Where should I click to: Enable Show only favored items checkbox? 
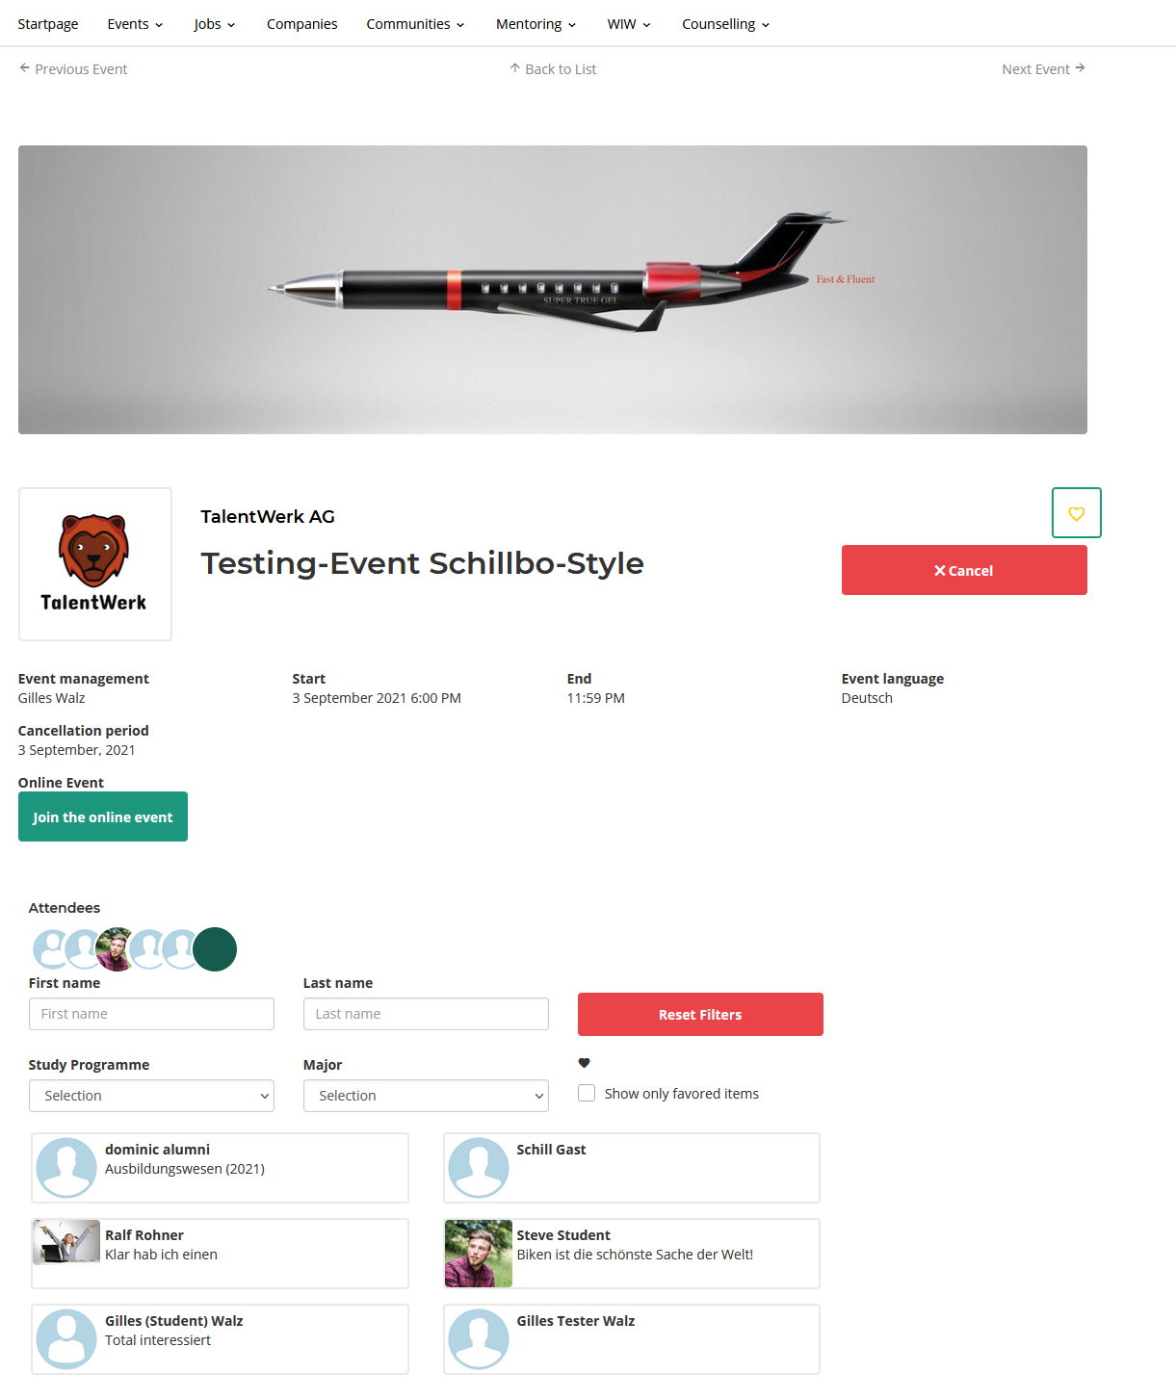point(587,1093)
